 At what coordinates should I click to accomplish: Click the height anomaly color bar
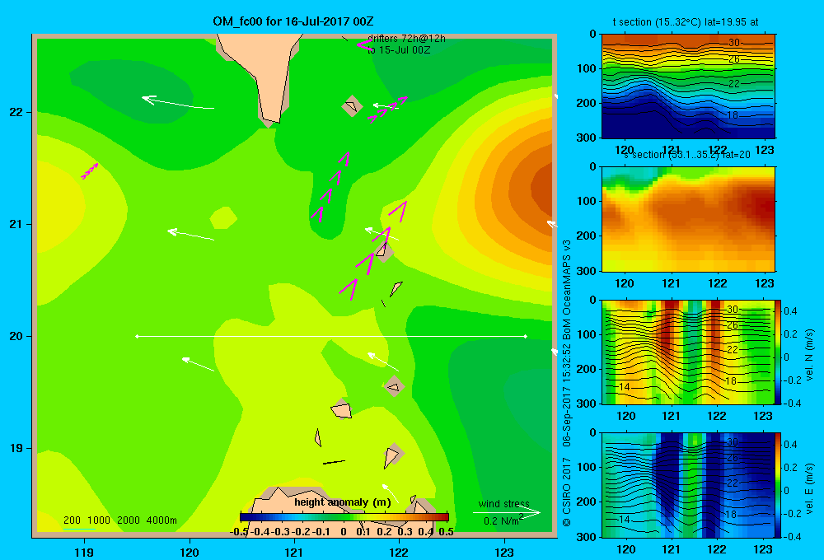tap(344, 517)
